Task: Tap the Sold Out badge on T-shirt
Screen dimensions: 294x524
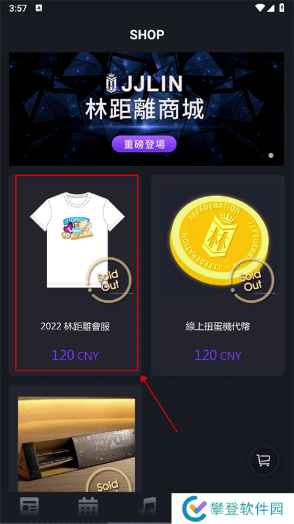Action: click(109, 280)
